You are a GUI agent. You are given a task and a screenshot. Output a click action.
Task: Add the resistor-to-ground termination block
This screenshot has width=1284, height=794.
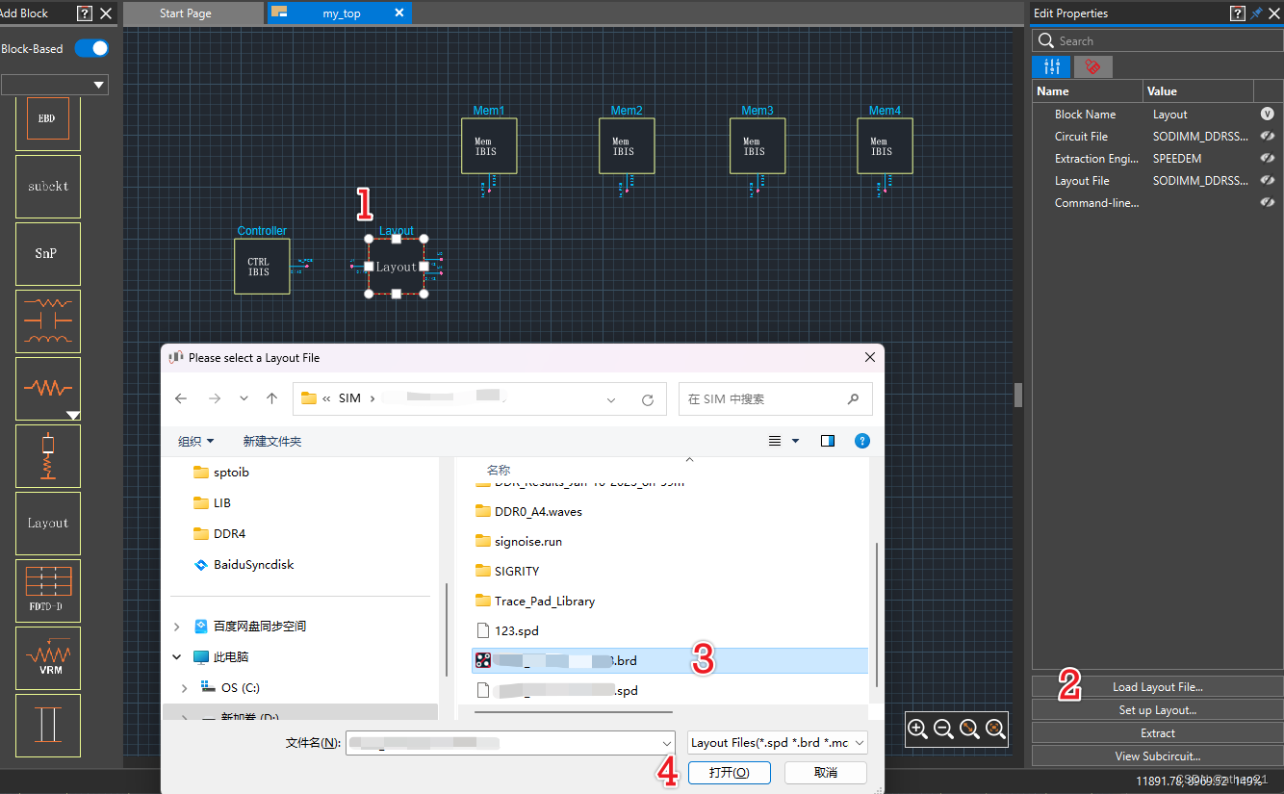pos(47,455)
